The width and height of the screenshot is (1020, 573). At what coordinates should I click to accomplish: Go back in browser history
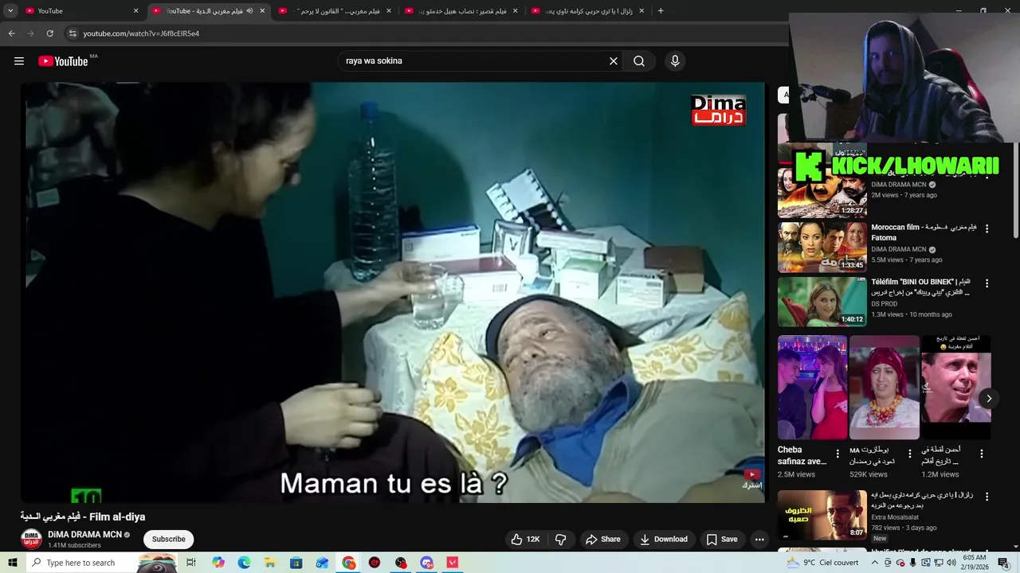[11, 33]
